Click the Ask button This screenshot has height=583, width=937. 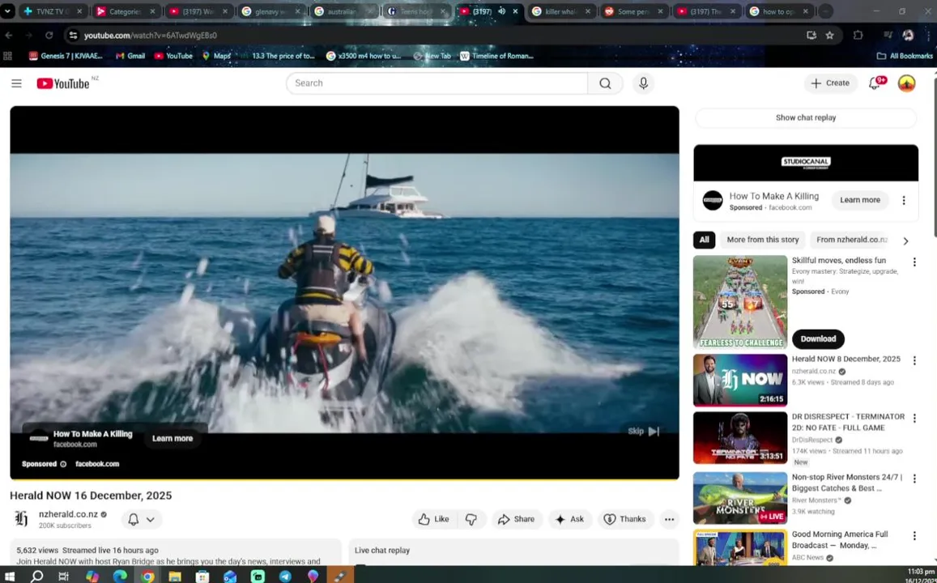pyautogui.click(x=569, y=519)
